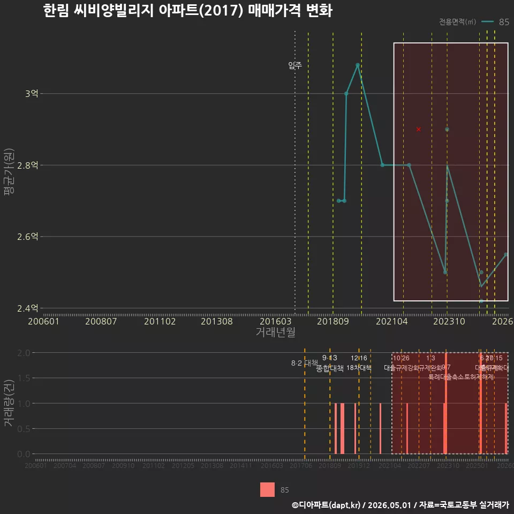Click the 201809 tick label on the price chart
The image size is (514, 514).
332,321
